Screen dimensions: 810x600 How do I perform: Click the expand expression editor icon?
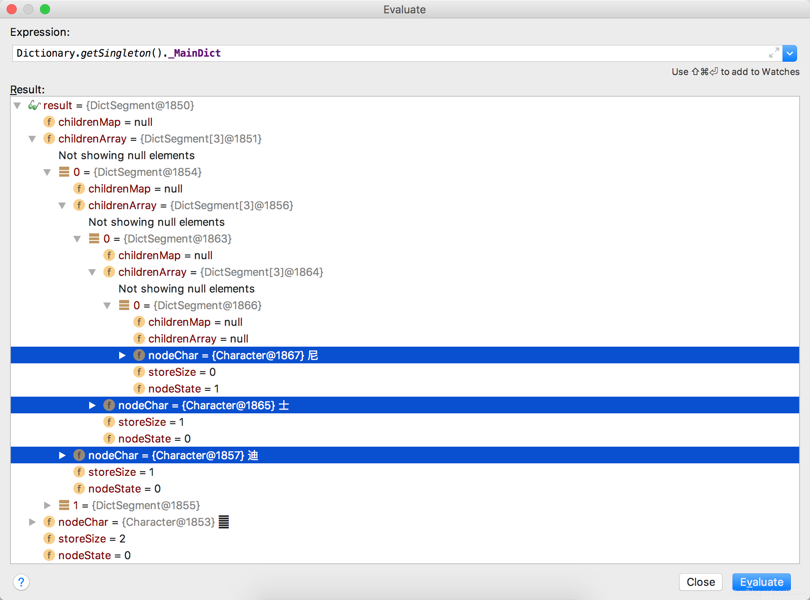point(774,53)
